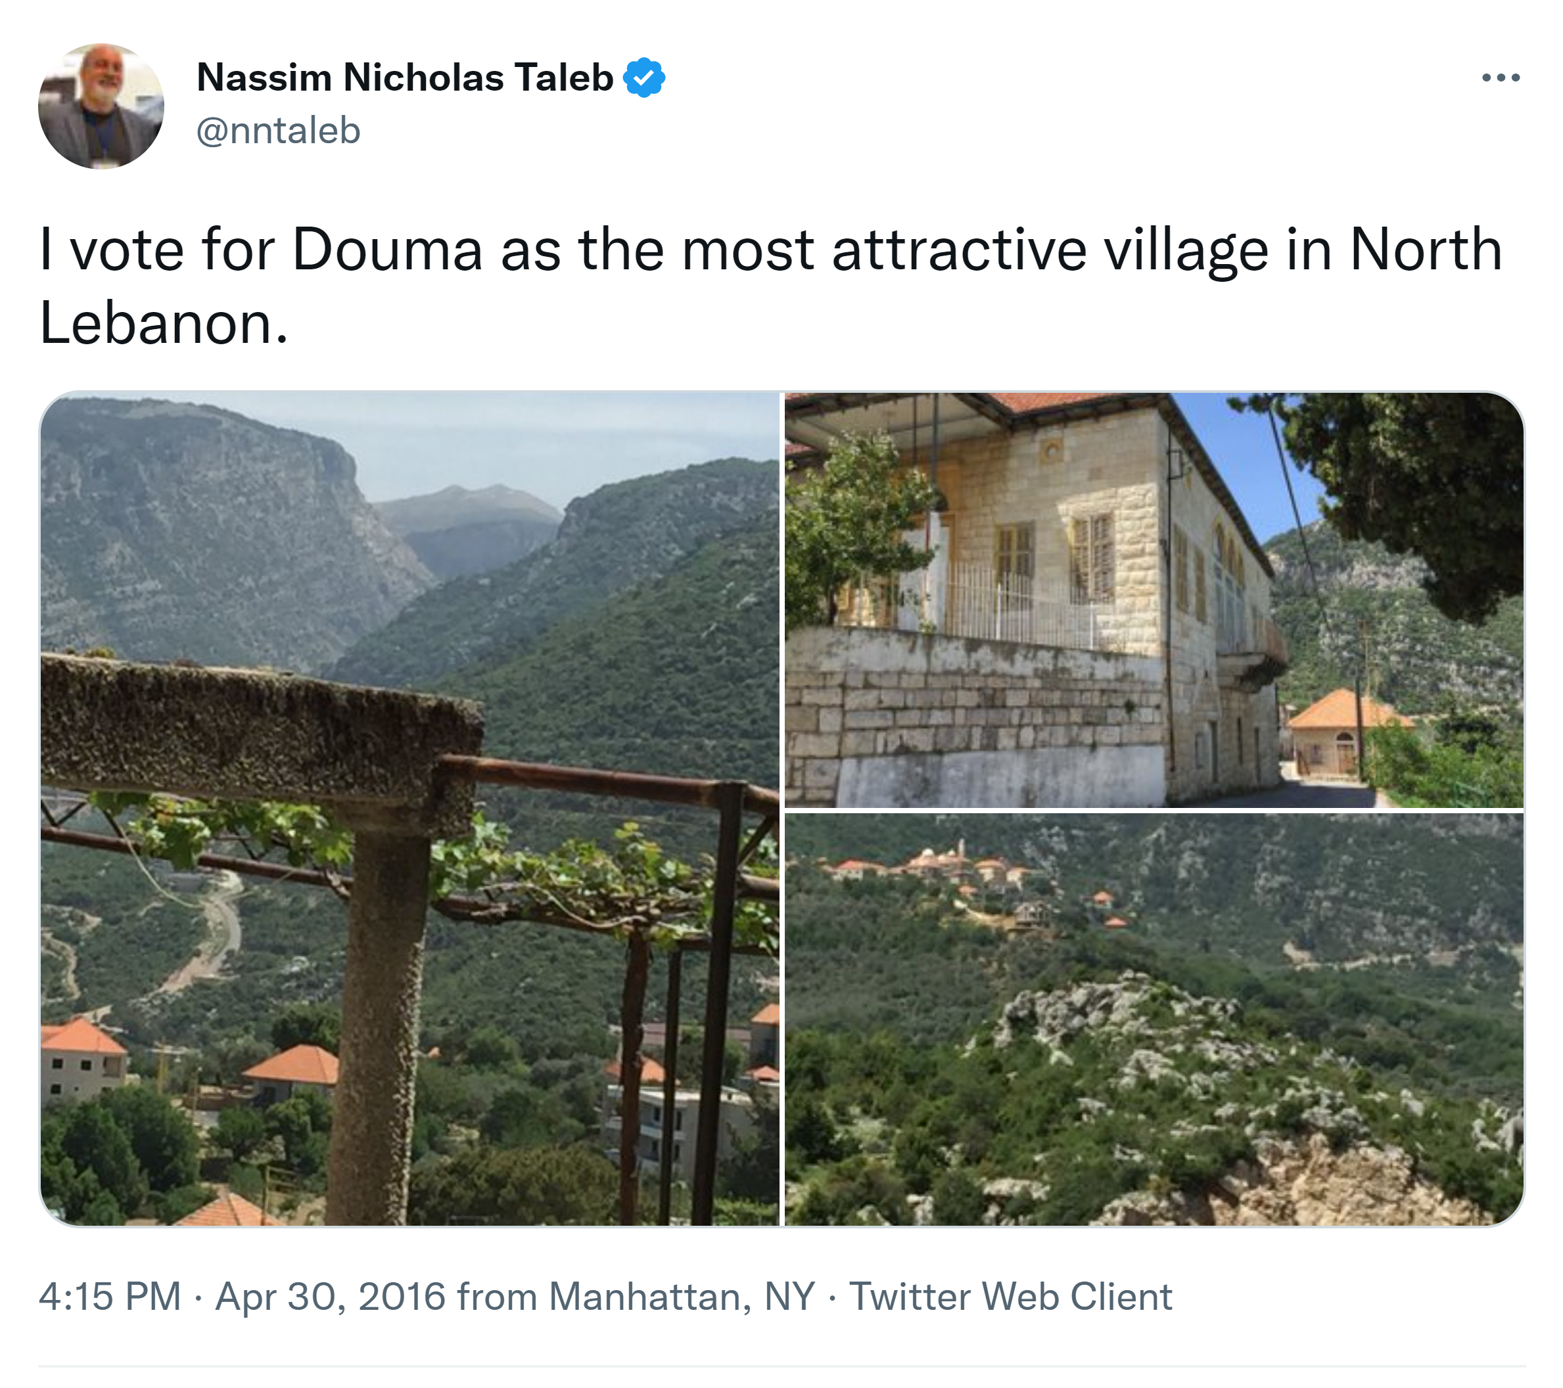
Task: Click the Manhattan, NY location text
Action: tap(682, 1296)
